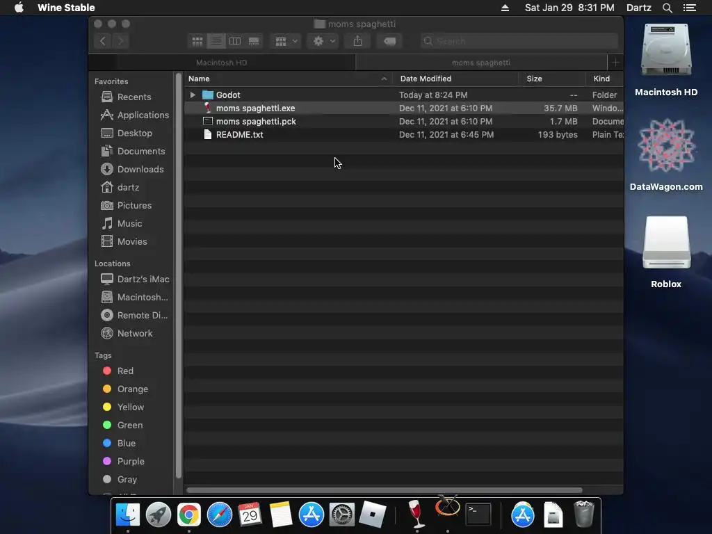Filter by the Gray tag
The image size is (712, 534).
127,480
